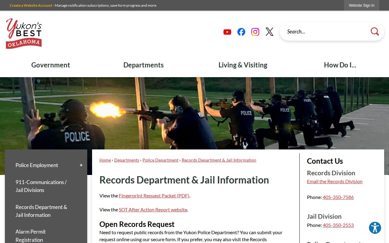Click the Open Records Request heading
Viewport: 389px width, 243px height.
[x=137, y=224]
